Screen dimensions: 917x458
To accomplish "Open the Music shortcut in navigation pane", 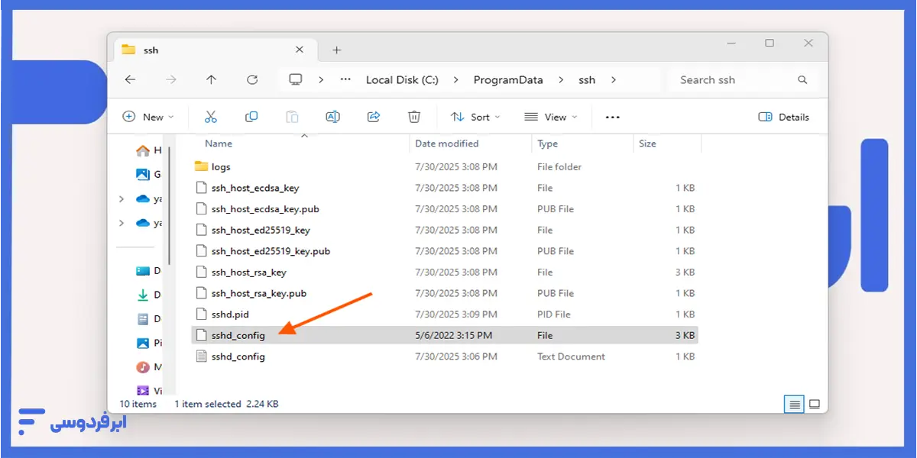I will (x=148, y=367).
